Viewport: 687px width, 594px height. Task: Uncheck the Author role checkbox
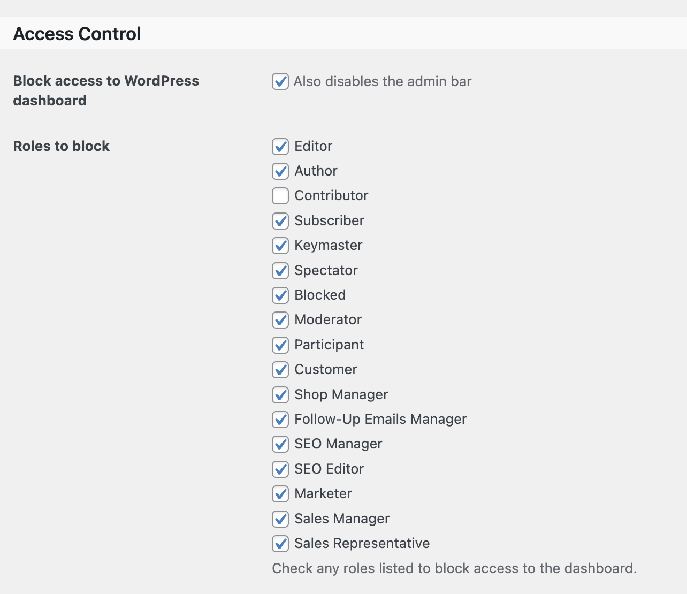point(280,171)
